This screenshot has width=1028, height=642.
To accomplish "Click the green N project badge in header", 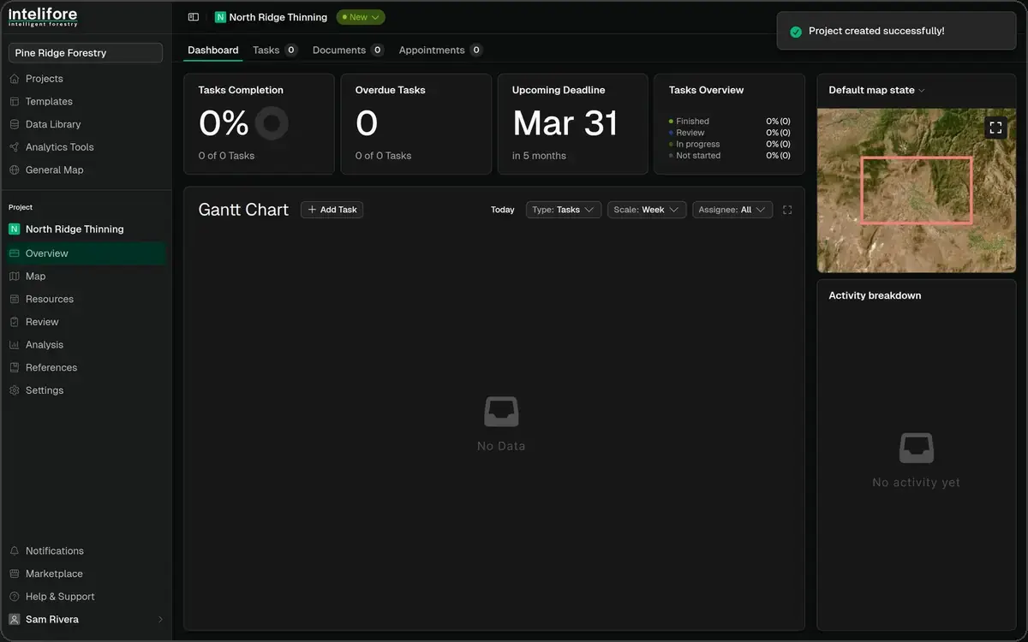I will (x=220, y=17).
